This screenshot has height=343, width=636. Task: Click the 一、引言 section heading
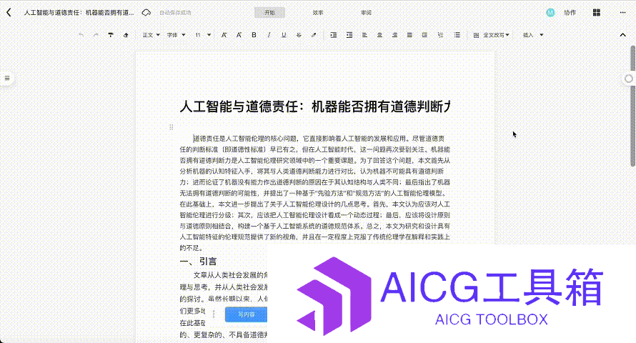coord(199,262)
